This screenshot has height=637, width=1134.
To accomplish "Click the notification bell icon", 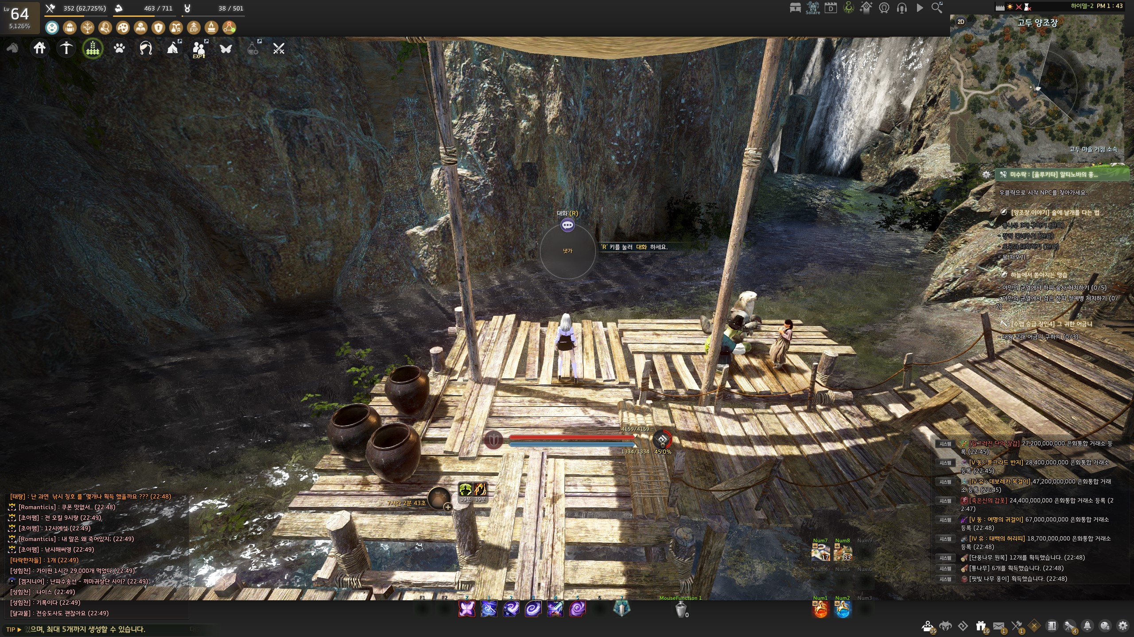I will click(x=1087, y=626).
